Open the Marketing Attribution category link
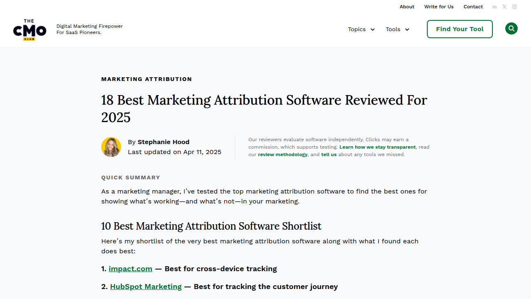This screenshot has height=299, width=531. point(146,79)
